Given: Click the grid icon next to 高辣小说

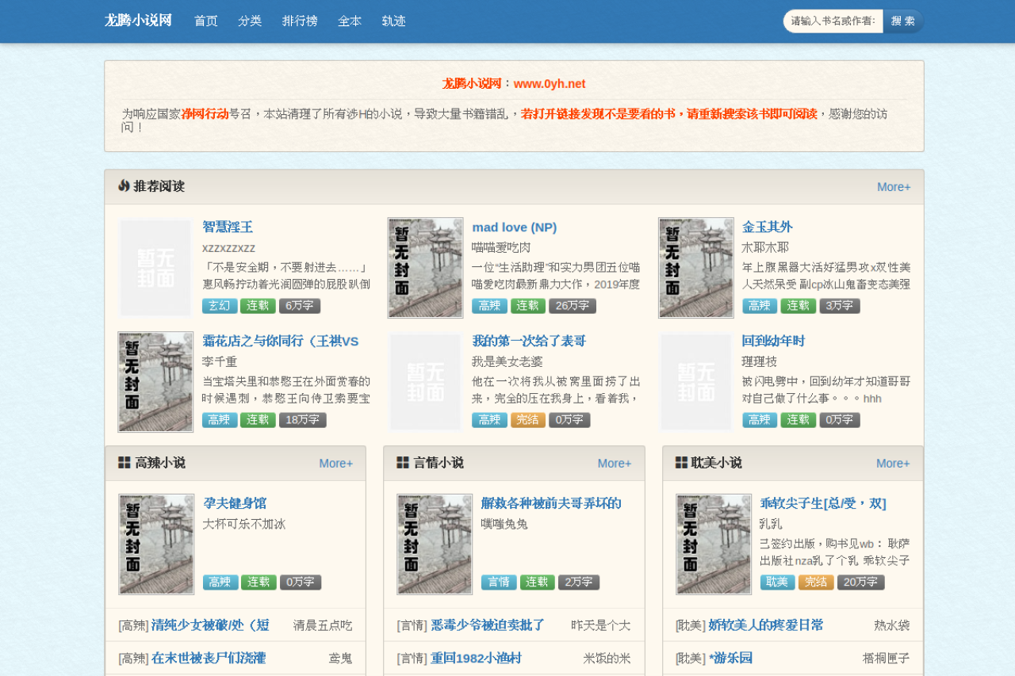Looking at the screenshot, I should click(x=124, y=463).
